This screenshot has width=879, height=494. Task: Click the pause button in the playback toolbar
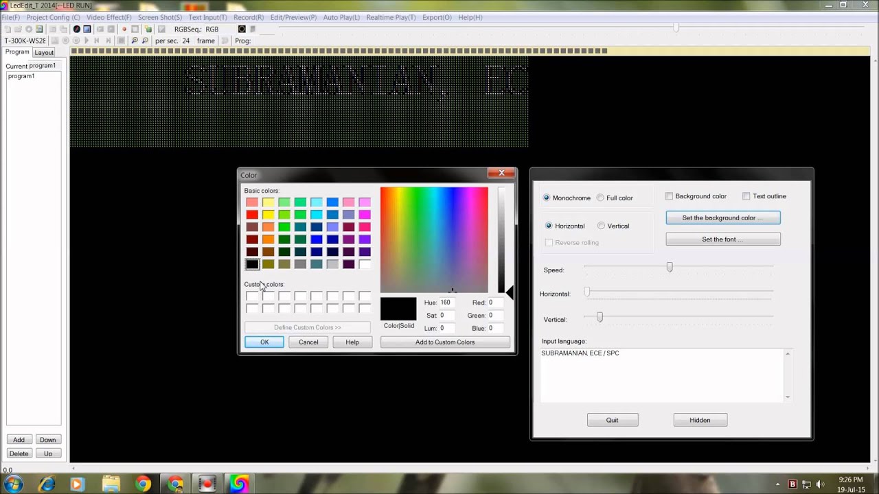(76, 40)
